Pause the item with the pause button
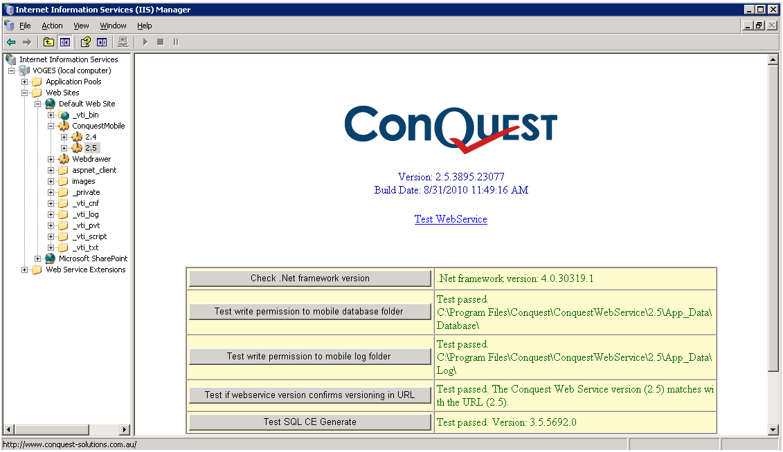Image resolution: width=783 pixels, height=452 pixels. coord(176,42)
